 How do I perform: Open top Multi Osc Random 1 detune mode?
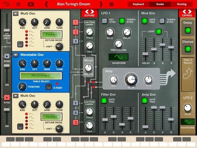click(x=51, y=35)
